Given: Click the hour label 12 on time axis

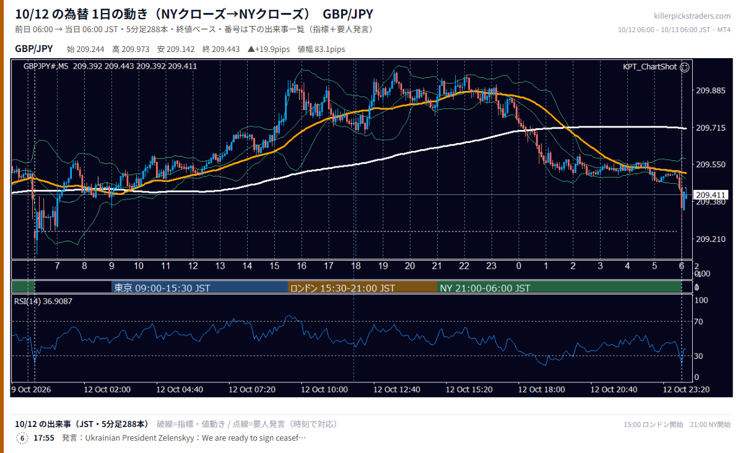Looking at the screenshot, I should pyautogui.click(x=193, y=265).
